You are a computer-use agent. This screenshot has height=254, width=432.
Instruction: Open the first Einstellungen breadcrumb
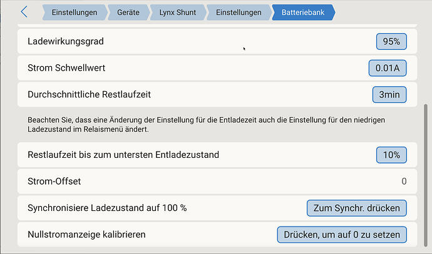[75, 12]
